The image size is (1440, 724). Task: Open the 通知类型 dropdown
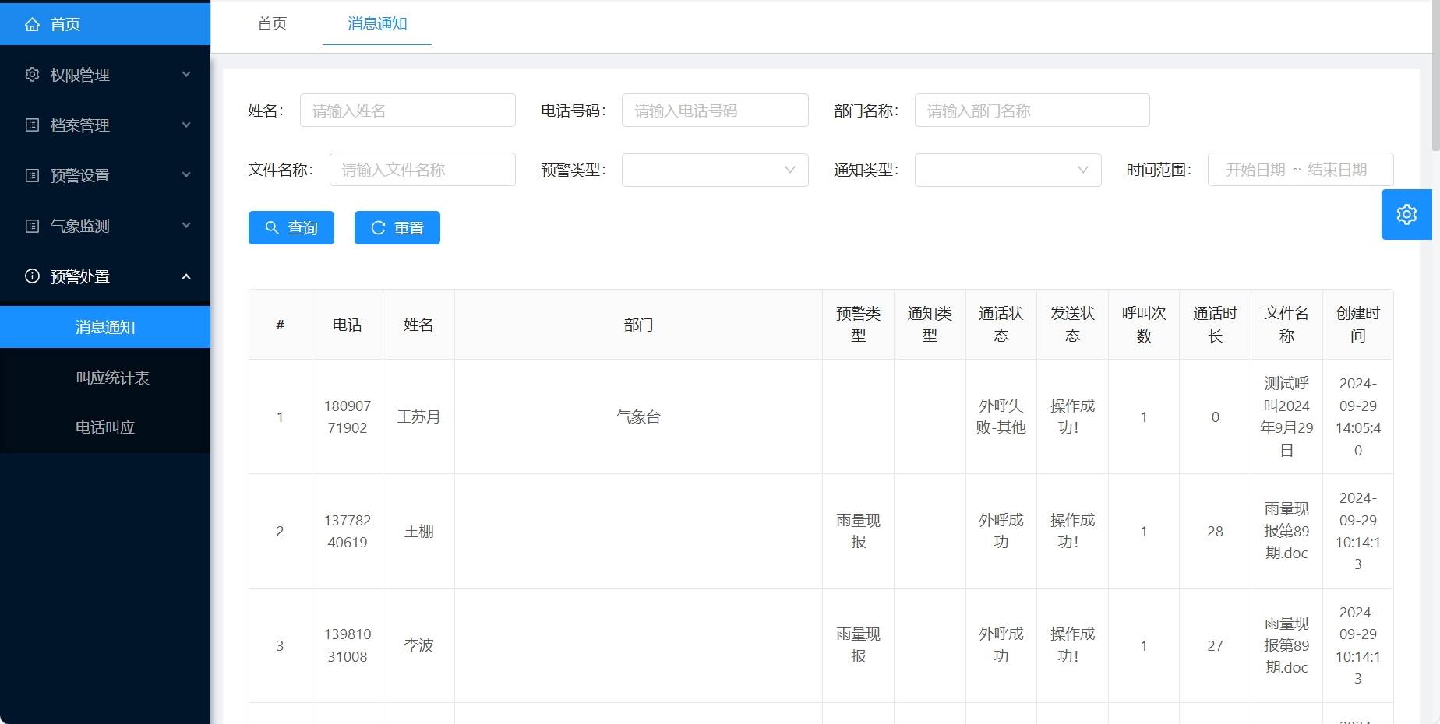pos(1007,170)
